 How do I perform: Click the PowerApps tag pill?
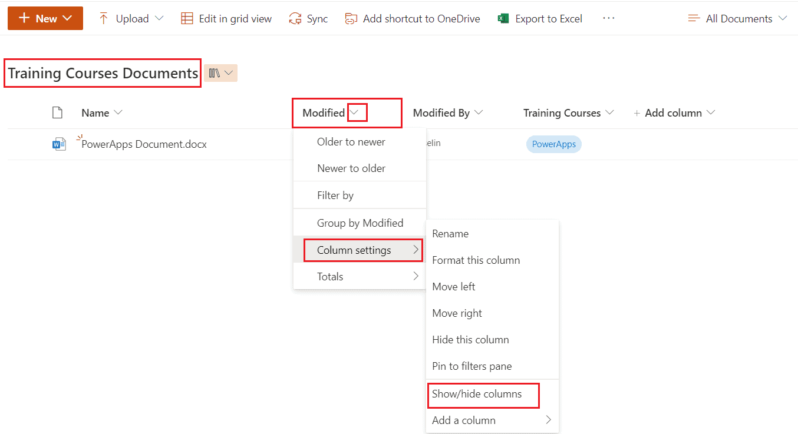[x=554, y=144]
